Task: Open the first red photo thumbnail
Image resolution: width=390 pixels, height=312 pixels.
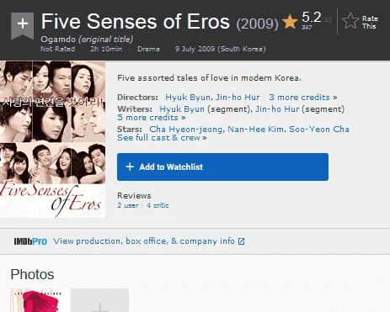Action: (40, 300)
